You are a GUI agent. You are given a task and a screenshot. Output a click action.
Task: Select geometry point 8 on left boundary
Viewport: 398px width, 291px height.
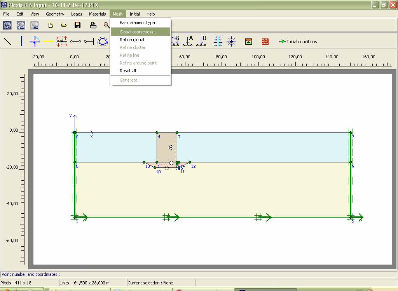(x=75, y=162)
